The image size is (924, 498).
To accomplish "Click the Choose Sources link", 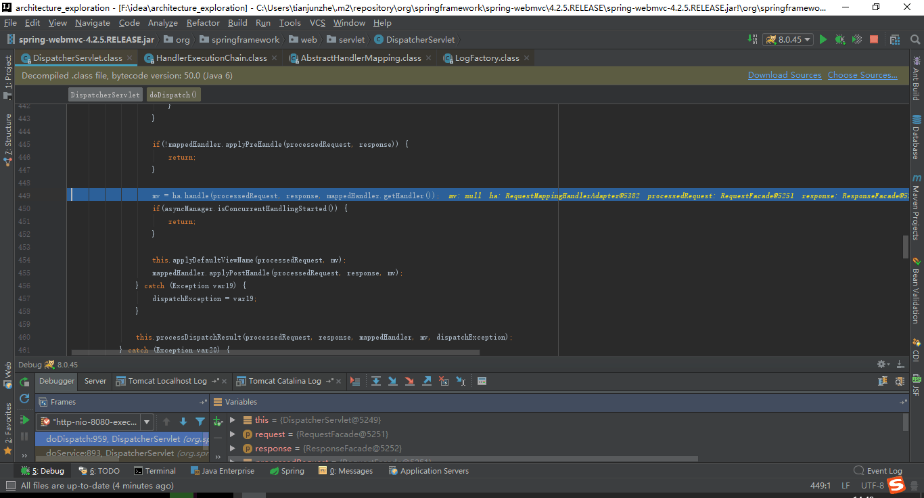I will pyautogui.click(x=862, y=75).
